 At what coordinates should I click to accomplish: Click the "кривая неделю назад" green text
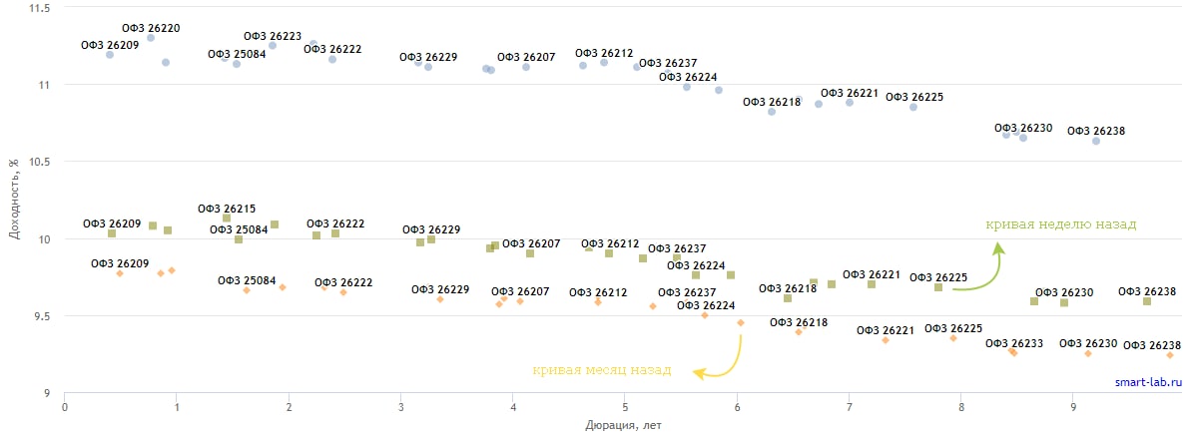1060,224
